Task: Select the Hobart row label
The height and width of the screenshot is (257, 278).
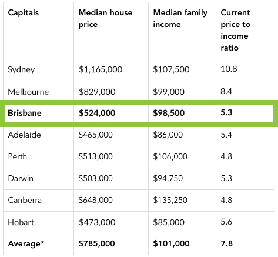Action: coord(21,222)
